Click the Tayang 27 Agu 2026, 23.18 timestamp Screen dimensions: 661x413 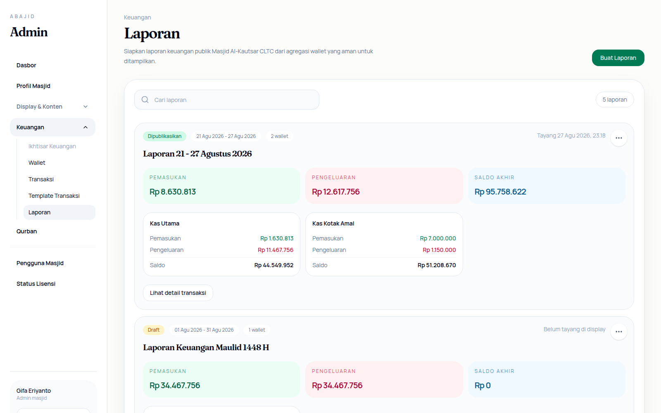571,135
